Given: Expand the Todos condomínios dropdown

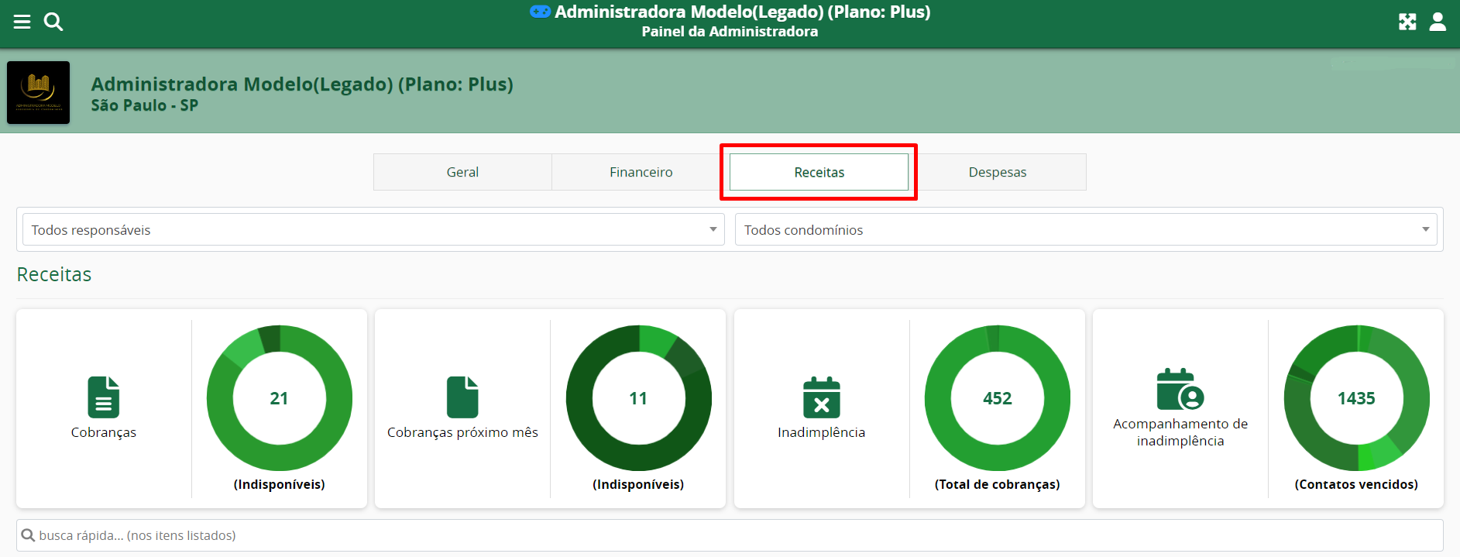Looking at the screenshot, I should pyautogui.click(x=1085, y=230).
